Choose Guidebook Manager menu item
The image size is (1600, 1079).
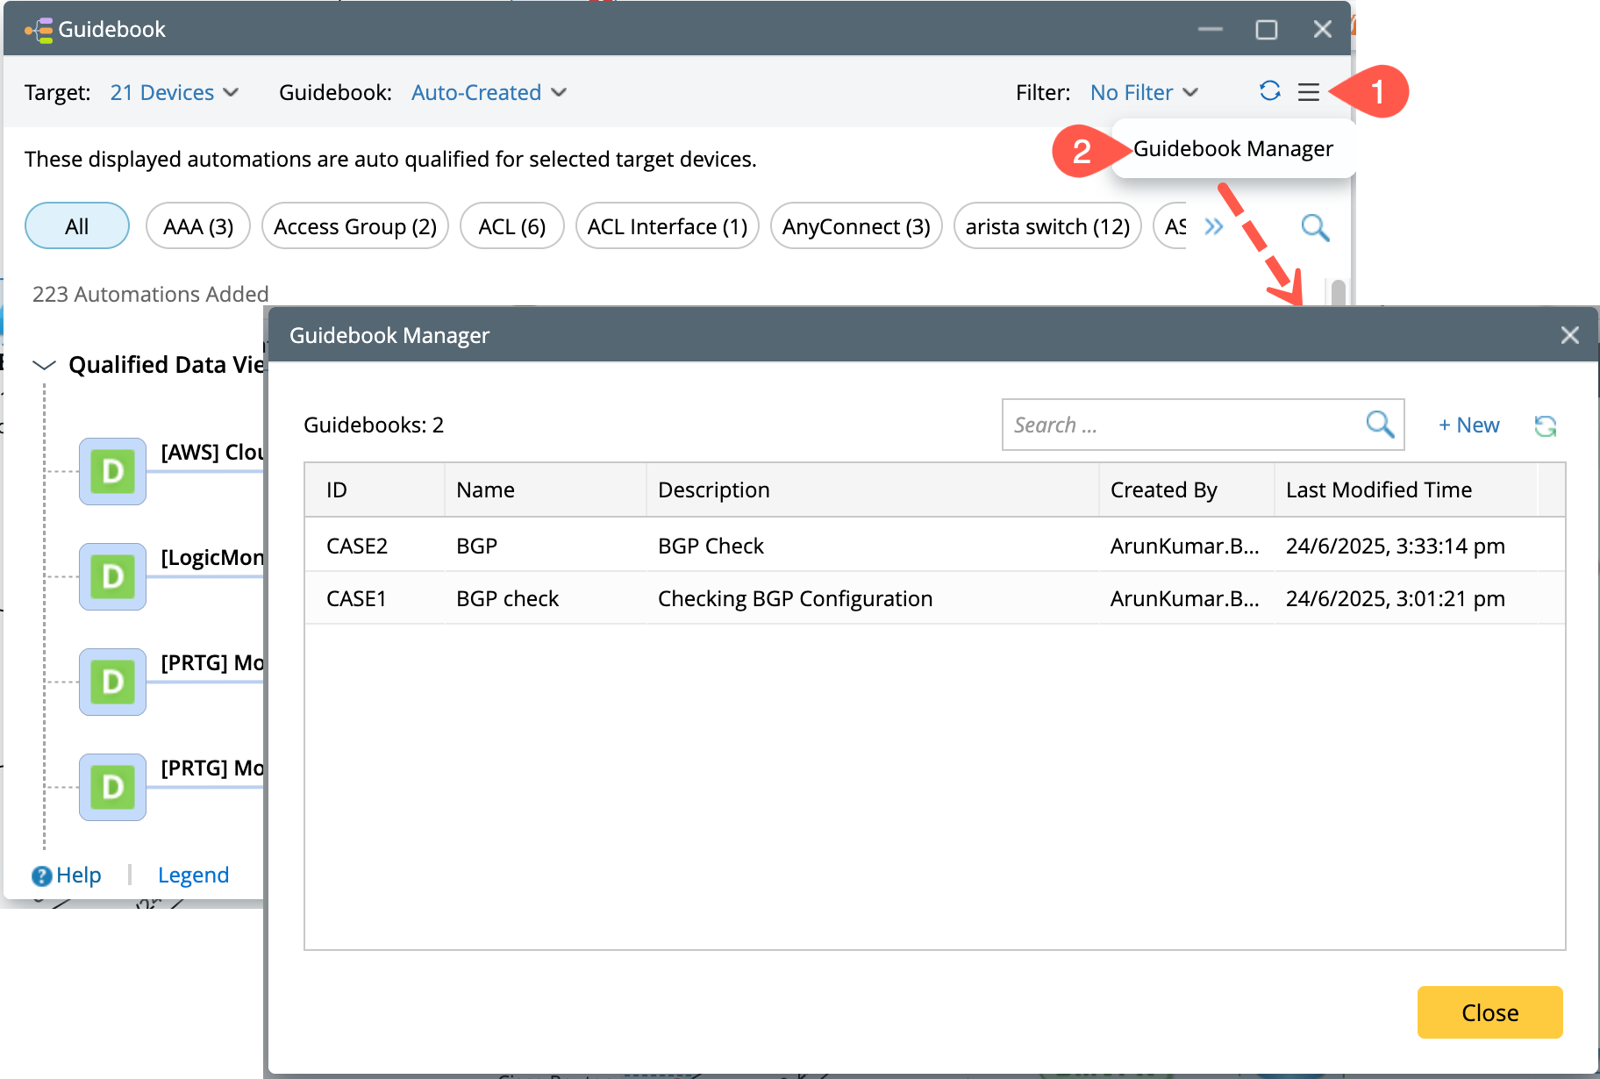(x=1232, y=149)
